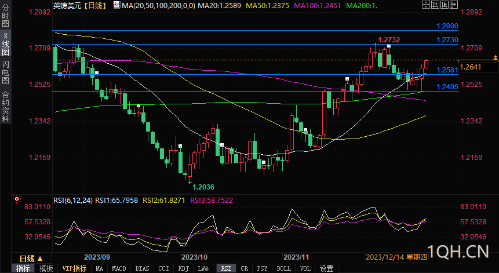Open the 日线 period dropdown
Viewport: 499px width, 273px height.
tap(31, 259)
